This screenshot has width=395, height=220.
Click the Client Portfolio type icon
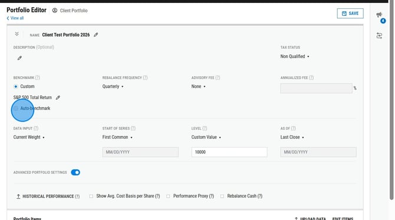coord(55,11)
